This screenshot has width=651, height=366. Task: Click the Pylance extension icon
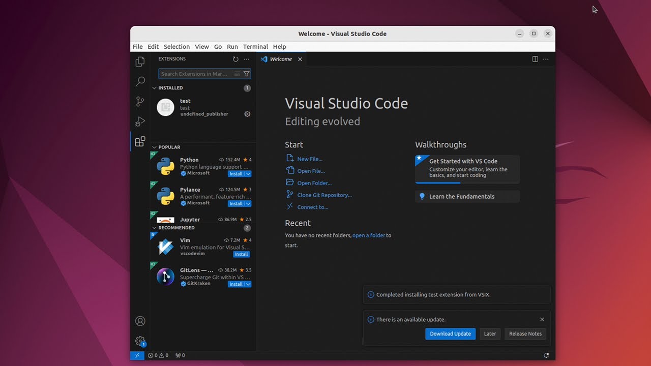pos(165,196)
